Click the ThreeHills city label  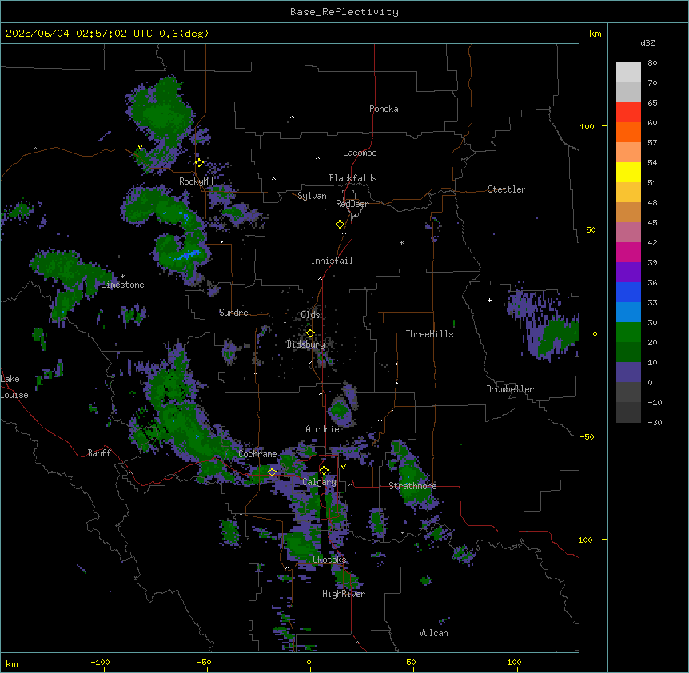[429, 334]
